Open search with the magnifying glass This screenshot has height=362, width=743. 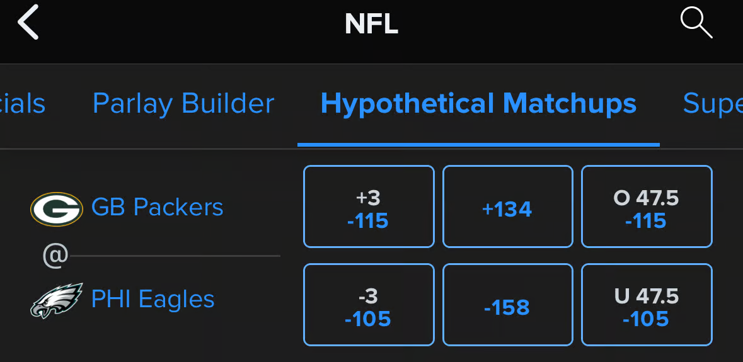pyautogui.click(x=696, y=23)
